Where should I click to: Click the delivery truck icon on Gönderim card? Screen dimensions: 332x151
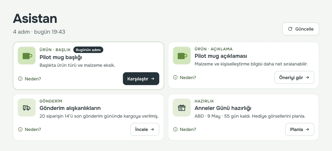[x=27, y=108]
